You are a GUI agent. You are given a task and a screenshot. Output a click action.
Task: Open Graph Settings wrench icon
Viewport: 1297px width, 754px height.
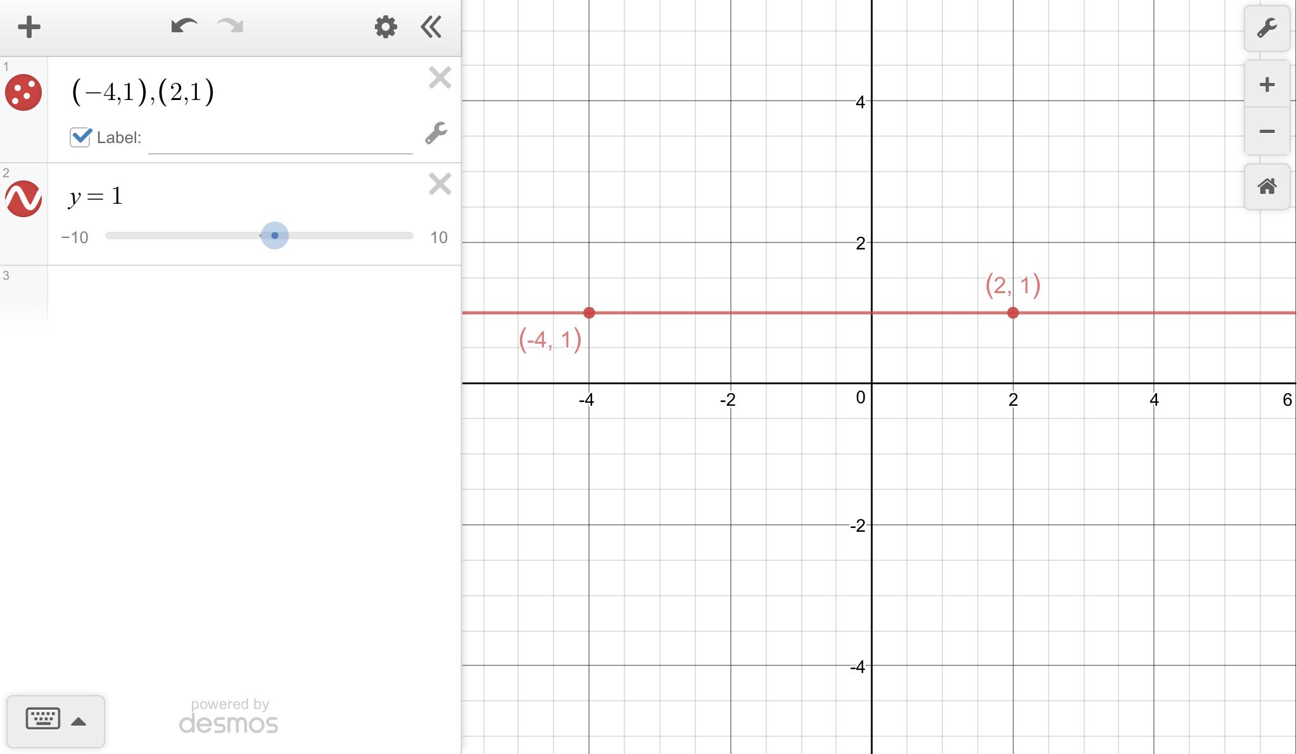[1267, 28]
